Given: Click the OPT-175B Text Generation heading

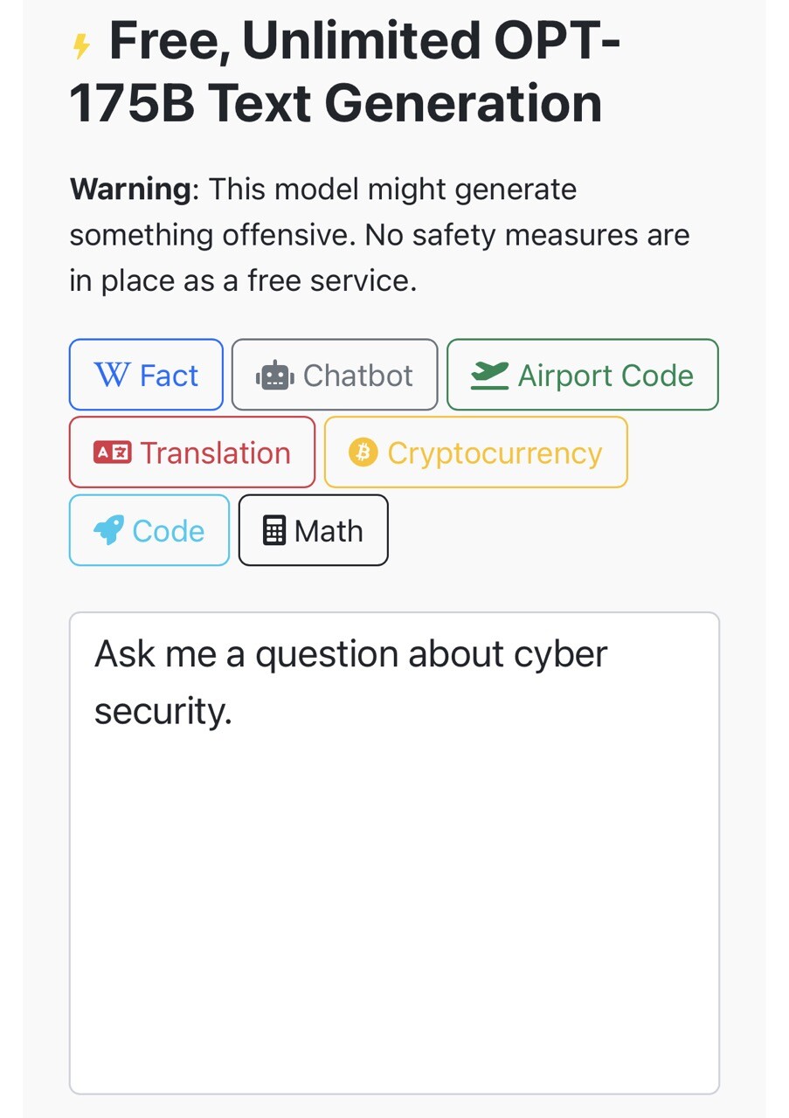Looking at the screenshot, I should tap(344, 73).
